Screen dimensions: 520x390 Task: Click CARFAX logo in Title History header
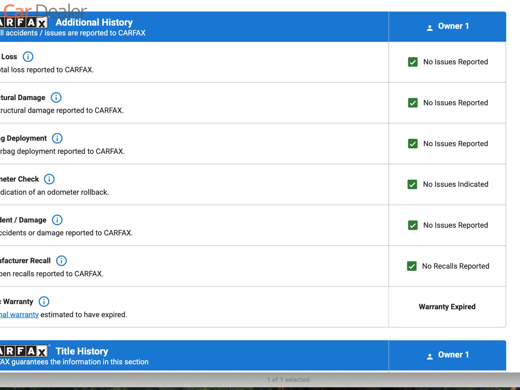pyautogui.click(x=23, y=351)
